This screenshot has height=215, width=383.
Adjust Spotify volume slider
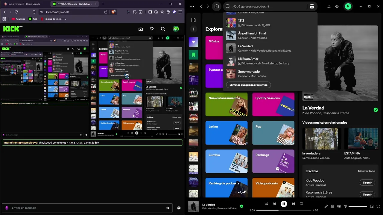[x=358, y=206]
